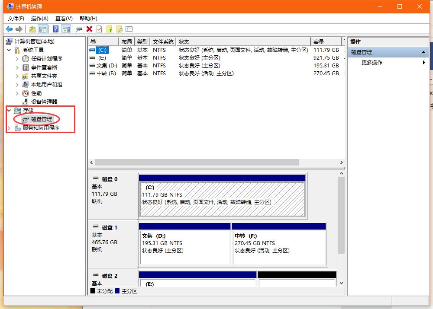
Task: Click the disk view scroll-down arrow
Action: pyautogui.click(x=341, y=283)
